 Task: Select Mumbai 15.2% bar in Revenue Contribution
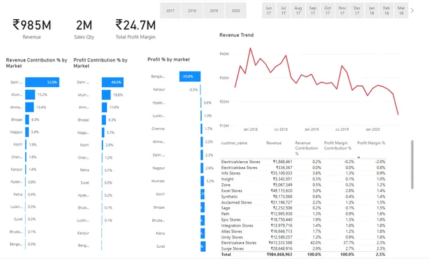30,94
